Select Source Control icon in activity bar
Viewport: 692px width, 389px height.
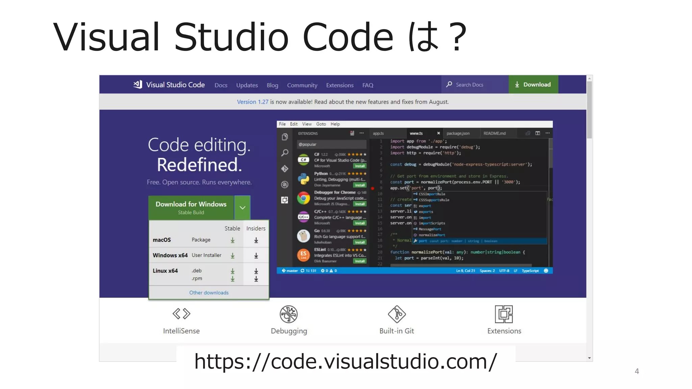pyautogui.click(x=285, y=168)
